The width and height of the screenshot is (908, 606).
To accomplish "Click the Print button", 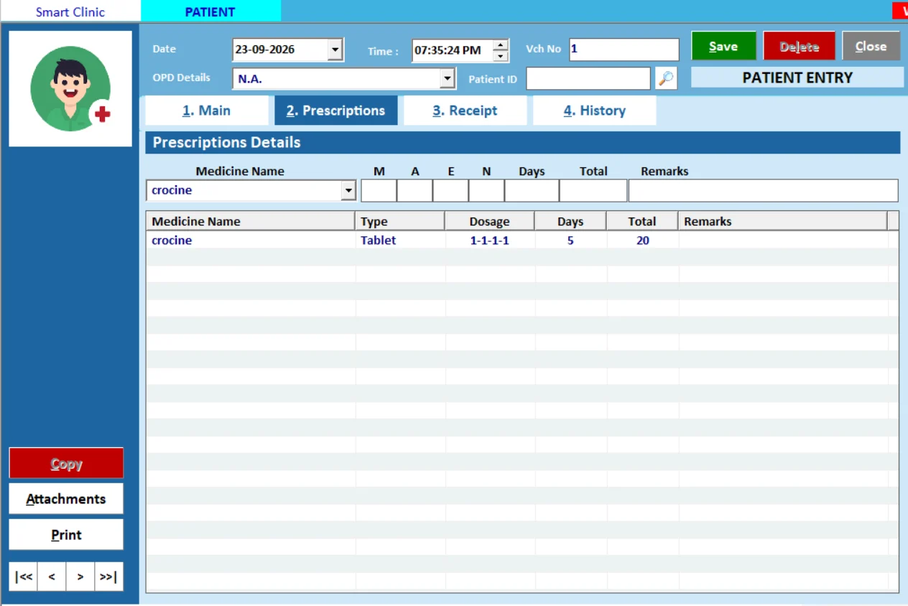I will [66, 534].
